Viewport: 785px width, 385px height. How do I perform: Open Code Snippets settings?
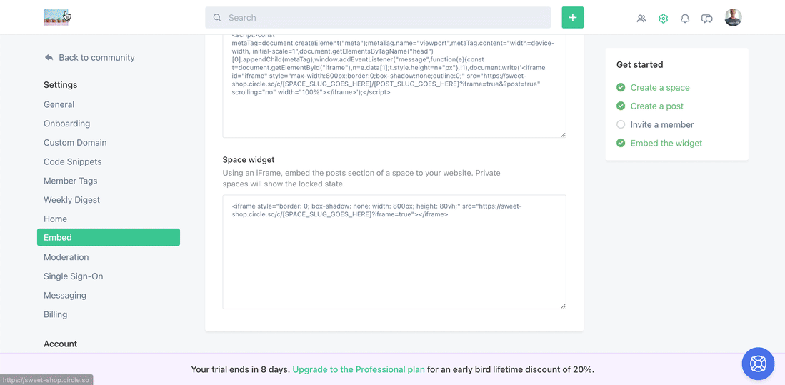click(x=73, y=161)
